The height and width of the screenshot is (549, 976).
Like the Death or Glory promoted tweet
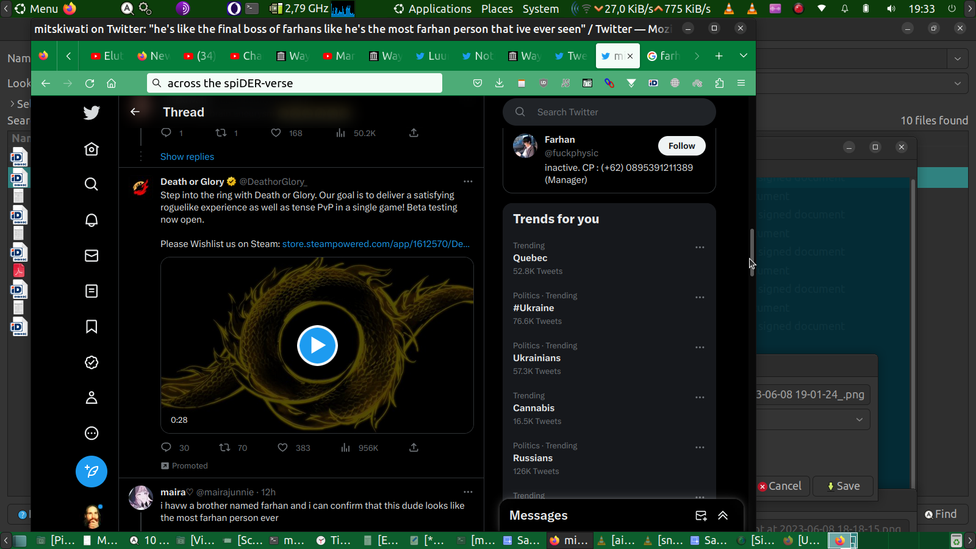coord(282,448)
